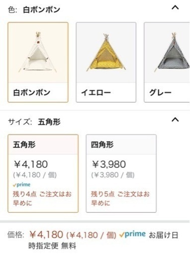Click the 残り5点 stock notice
Viewport: 190px width, 255px height.
pyautogui.click(x=120, y=198)
